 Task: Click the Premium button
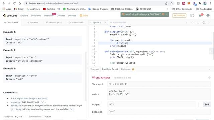tap(179, 16)
